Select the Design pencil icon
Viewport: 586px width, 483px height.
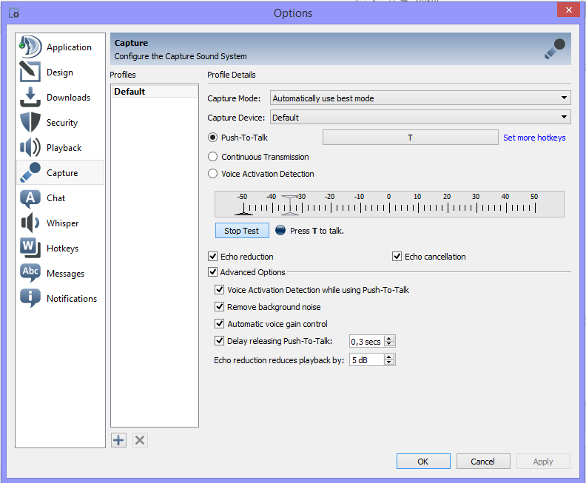(30, 72)
